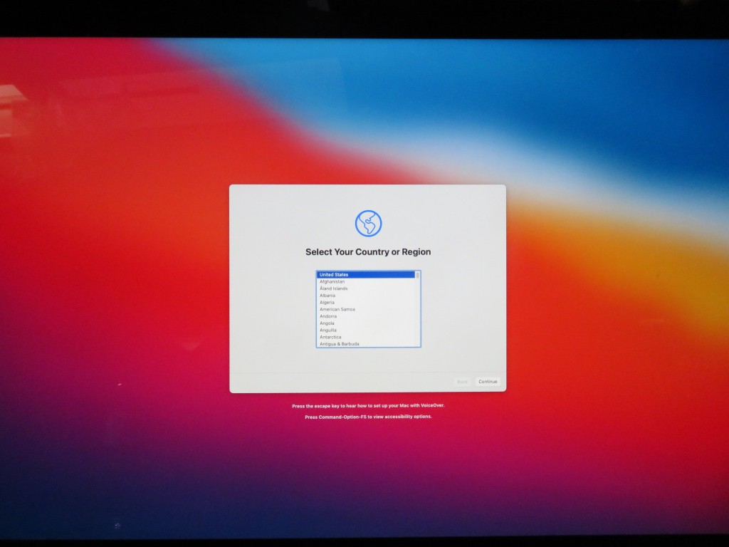Choose American Samoa from the list
This screenshot has height=547, width=729.
[x=366, y=309]
